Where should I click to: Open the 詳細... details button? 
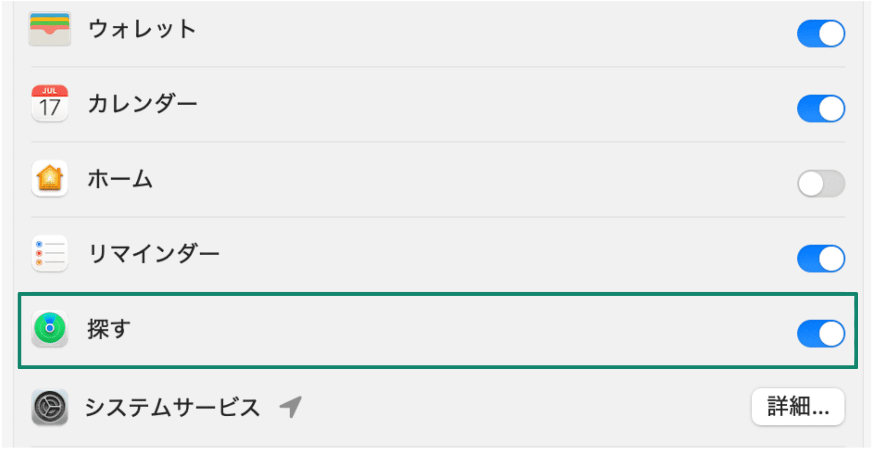(798, 407)
